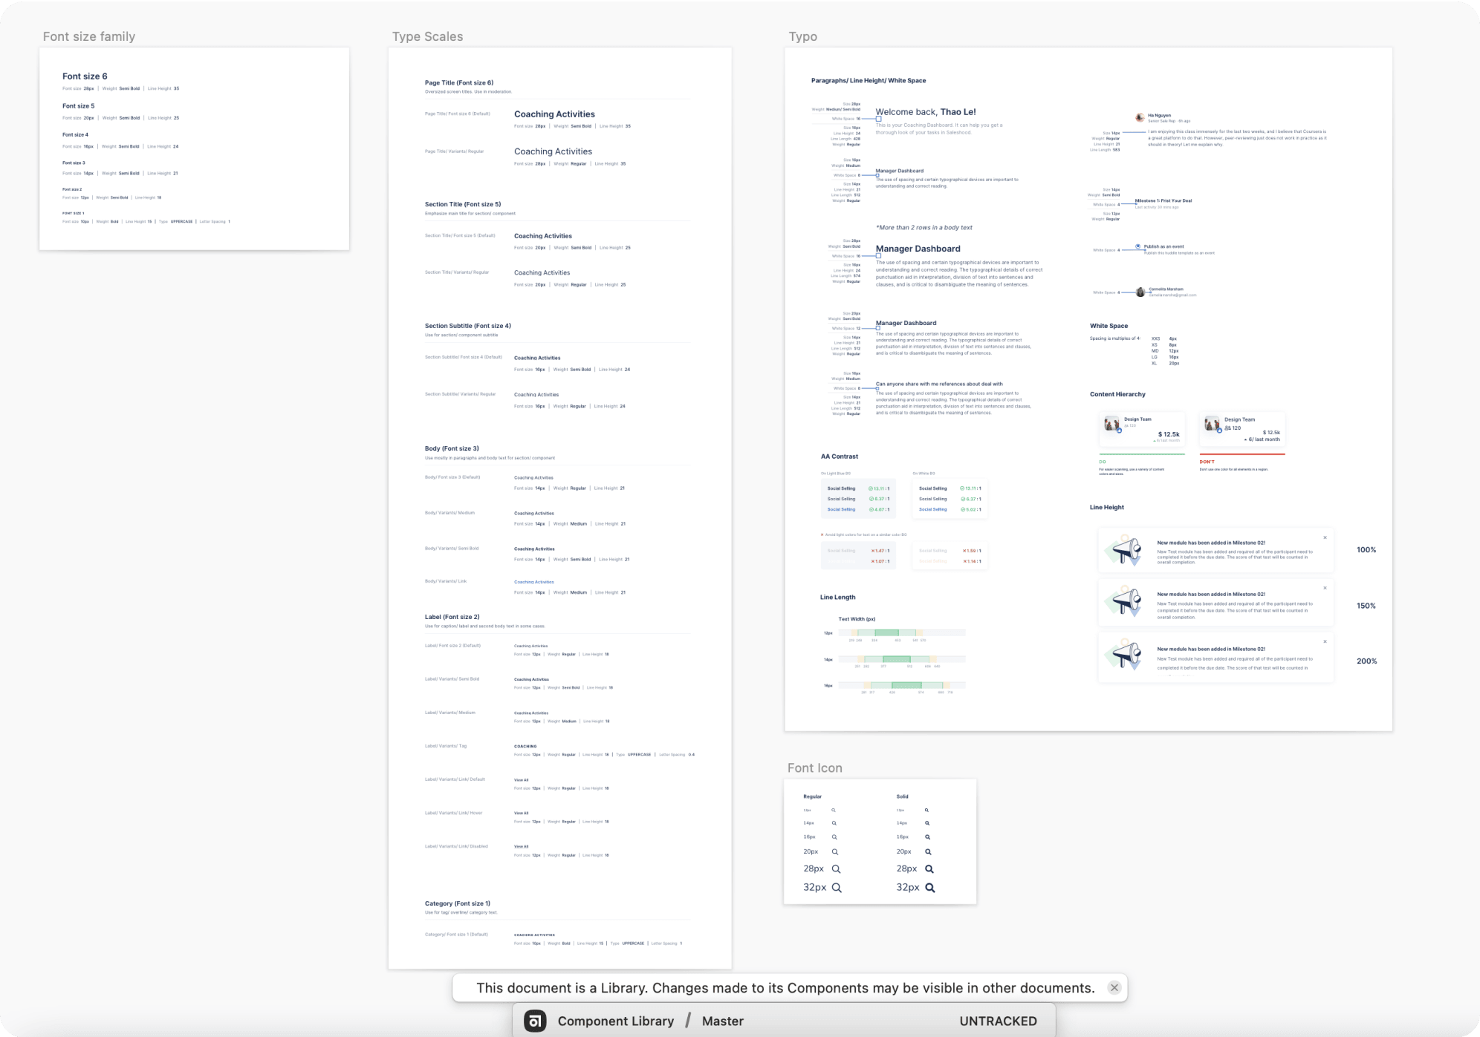Select the Publish as an event radio
Image resolution: width=1480 pixels, height=1037 pixels.
(x=1137, y=246)
